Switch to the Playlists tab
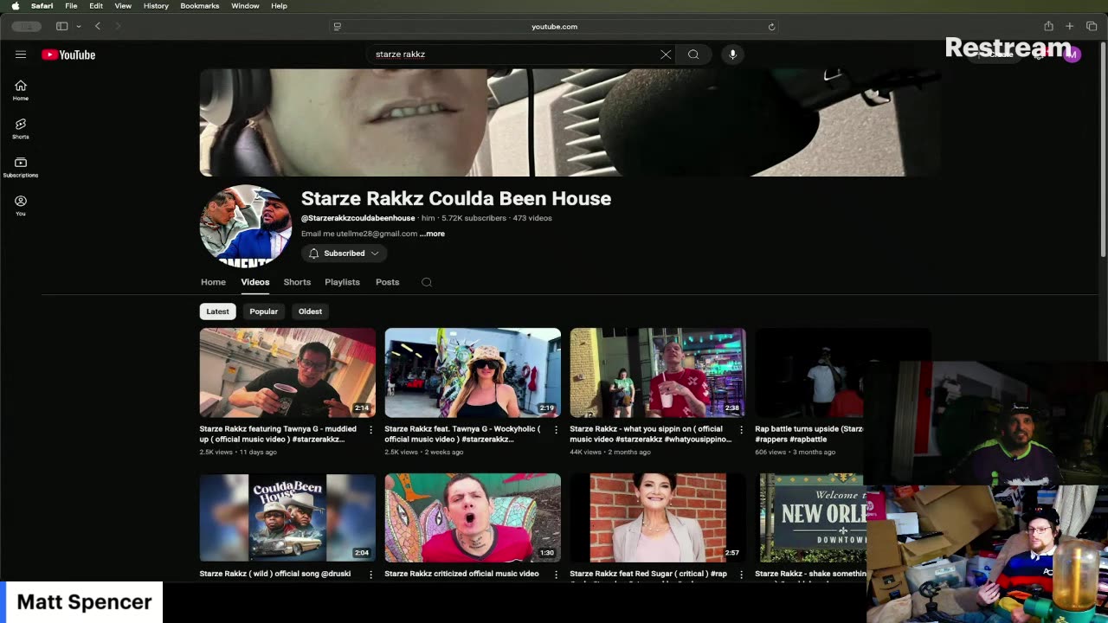This screenshot has width=1108, height=623. [x=342, y=282]
